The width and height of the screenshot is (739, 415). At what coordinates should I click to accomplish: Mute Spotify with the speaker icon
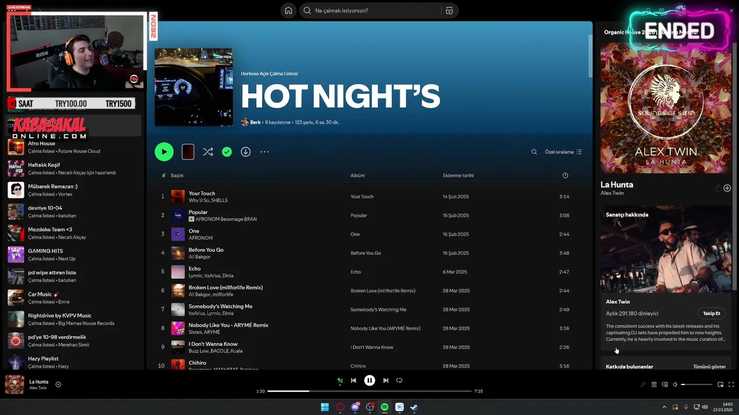tap(675, 384)
